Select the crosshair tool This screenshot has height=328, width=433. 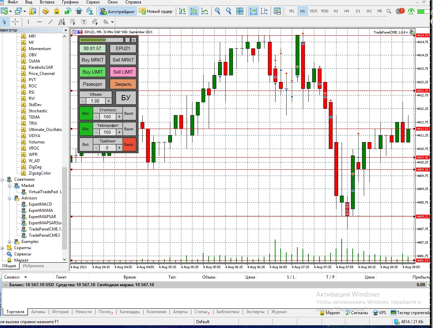pyautogui.click(x=15, y=22)
